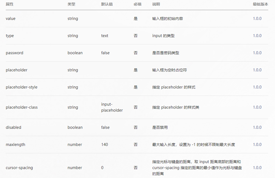This screenshot has width=275, height=178.
Task: Select 'number' type in cursor-spacing row
Action: click(x=75, y=168)
